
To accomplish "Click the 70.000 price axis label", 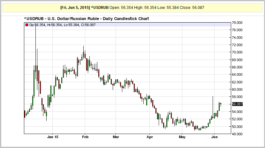I will click(237, 52).
